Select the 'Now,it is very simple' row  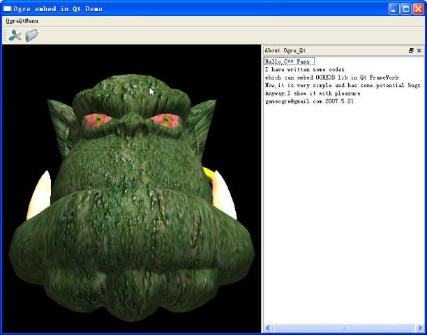point(344,85)
